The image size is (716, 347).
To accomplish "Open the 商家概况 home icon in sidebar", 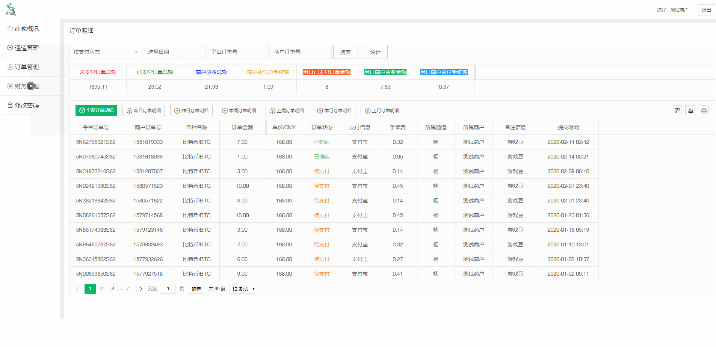I will pyautogui.click(x=9, y=28).
